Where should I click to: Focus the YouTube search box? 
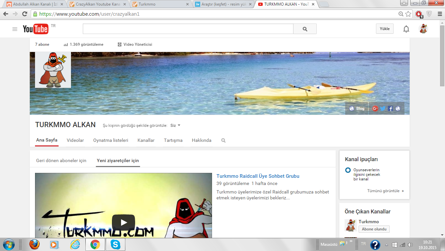click(188, 29)
